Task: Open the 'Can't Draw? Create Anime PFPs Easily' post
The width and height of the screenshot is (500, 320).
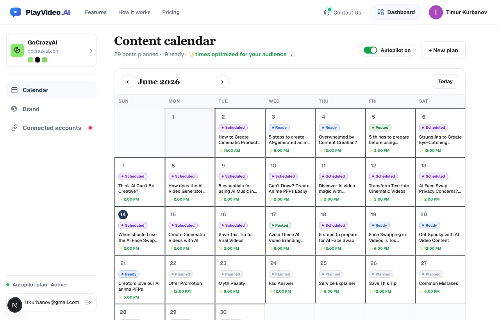Action: pos(289,188)
